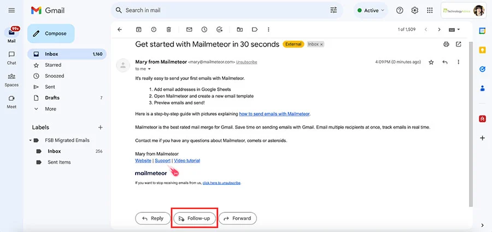Go back to inbox with the back arrow
Viewport: 492px width, 232px height.
click(x=120, y=30)
